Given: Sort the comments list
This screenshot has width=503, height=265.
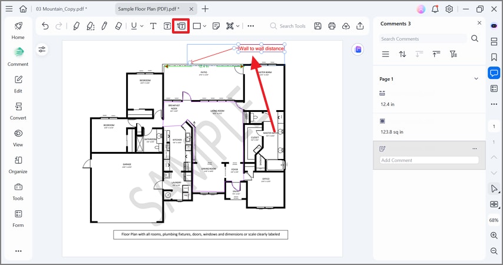Looking at the screenshot, I should [x=402, y=54].
